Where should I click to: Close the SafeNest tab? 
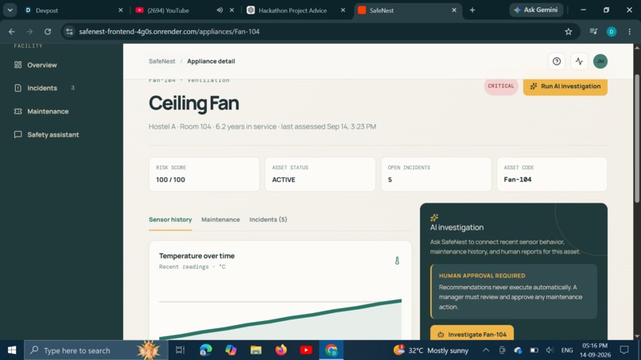(454, 10)
